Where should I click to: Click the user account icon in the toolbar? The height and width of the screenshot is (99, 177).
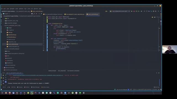[x=106, y=11]
